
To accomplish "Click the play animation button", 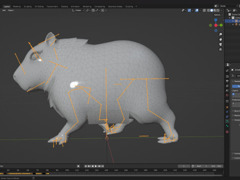I will (x=96, y=166).
